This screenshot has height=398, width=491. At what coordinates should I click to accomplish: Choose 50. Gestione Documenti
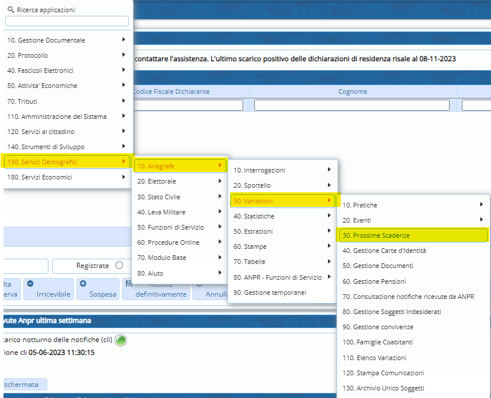(x=413, y=266)
